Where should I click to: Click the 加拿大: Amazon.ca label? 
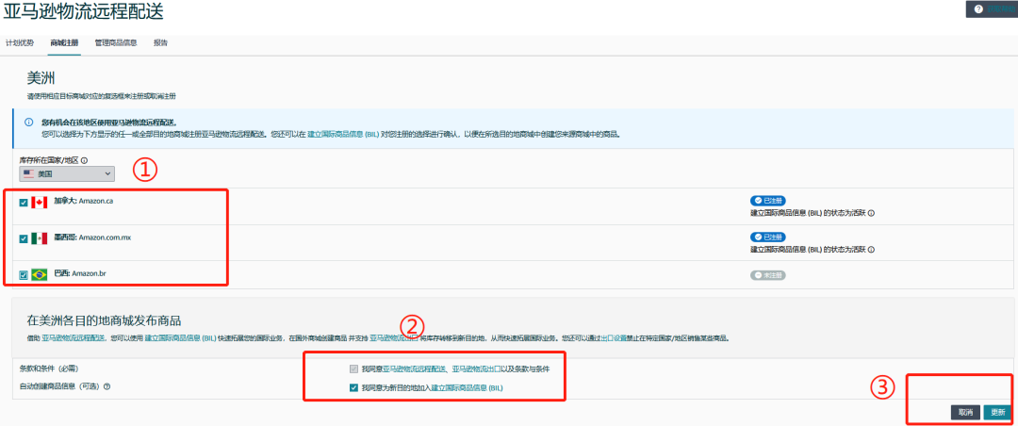[85, 202]
